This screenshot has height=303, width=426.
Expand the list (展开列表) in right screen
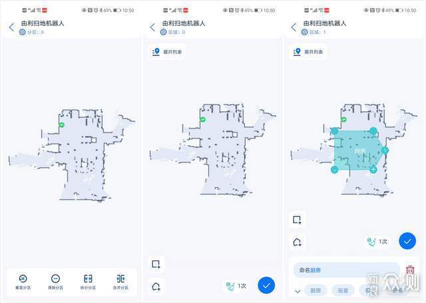click(308, 52)
